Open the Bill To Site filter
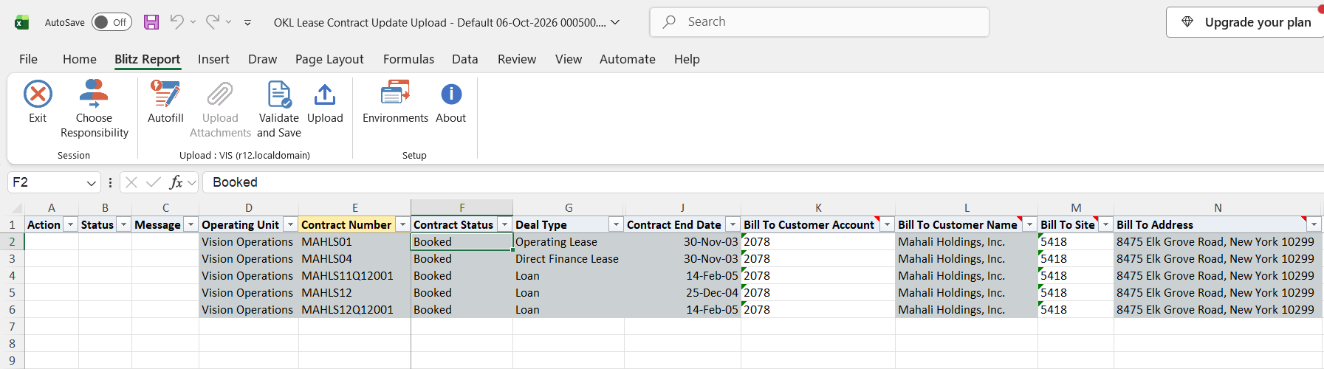Image resolution: width=1324 pixels, height=369 pixels. (1106, 224)
